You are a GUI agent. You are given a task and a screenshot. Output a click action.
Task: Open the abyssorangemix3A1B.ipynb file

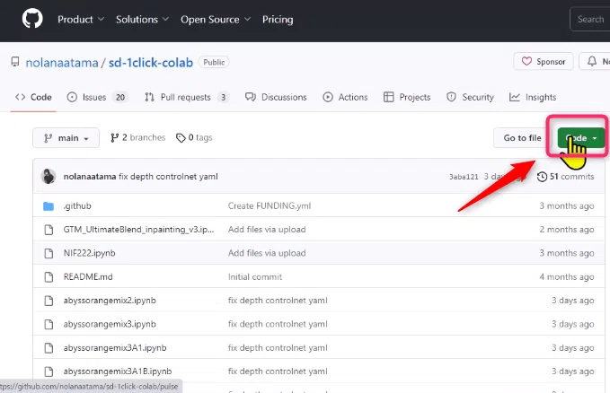point(118,371)
